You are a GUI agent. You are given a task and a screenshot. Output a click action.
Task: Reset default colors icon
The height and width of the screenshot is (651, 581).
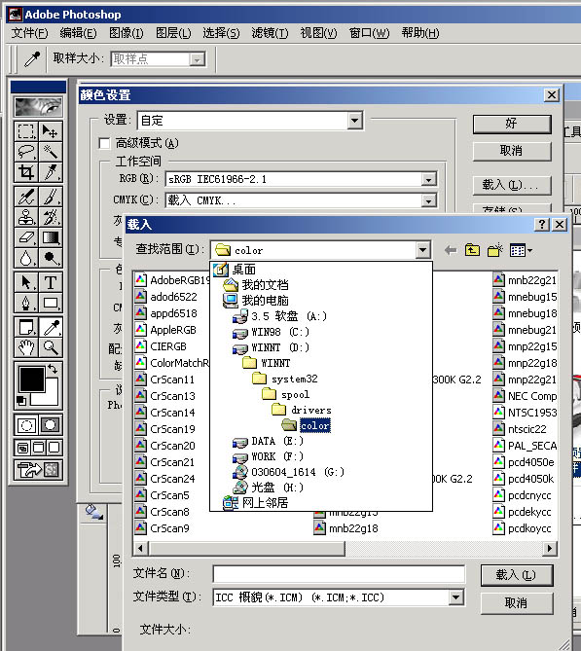coord(20,401)
